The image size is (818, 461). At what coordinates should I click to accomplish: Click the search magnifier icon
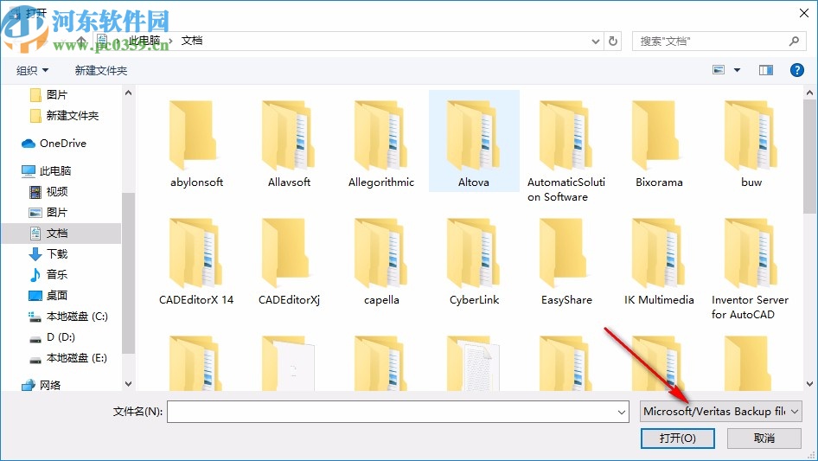point(794,41)
